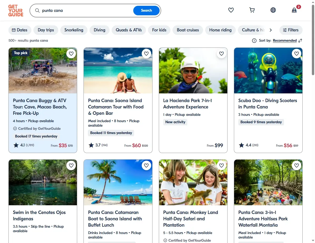
Task: Select the Day trips filter chip
Action: pos(46,30)
